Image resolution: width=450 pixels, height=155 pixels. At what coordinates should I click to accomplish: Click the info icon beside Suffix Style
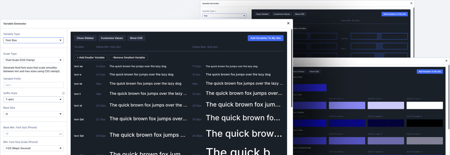63,93
